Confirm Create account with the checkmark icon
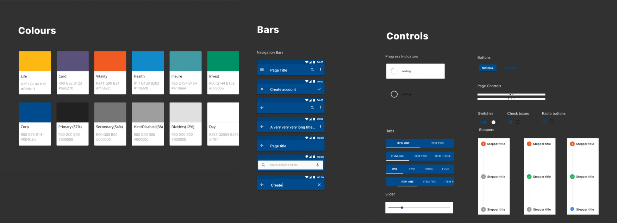The image size is (617, 223). coord(319,89)
